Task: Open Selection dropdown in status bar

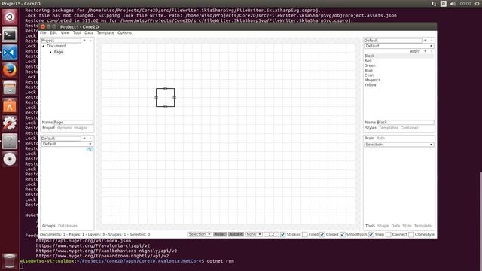Action: pos(199,234)
